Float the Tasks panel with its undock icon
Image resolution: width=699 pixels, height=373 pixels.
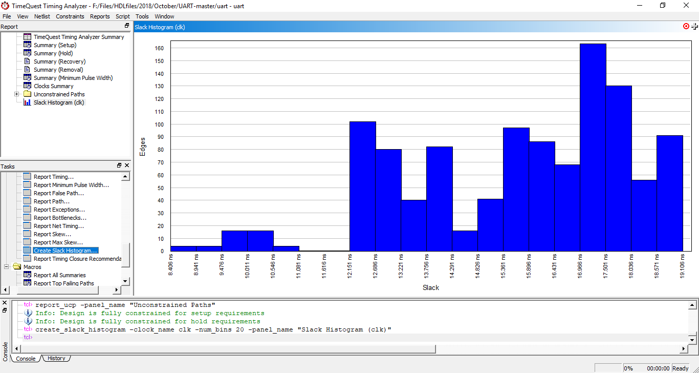coord(119,165)
